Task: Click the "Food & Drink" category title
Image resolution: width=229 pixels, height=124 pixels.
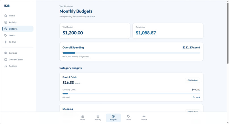Action: tap(70, 77)
